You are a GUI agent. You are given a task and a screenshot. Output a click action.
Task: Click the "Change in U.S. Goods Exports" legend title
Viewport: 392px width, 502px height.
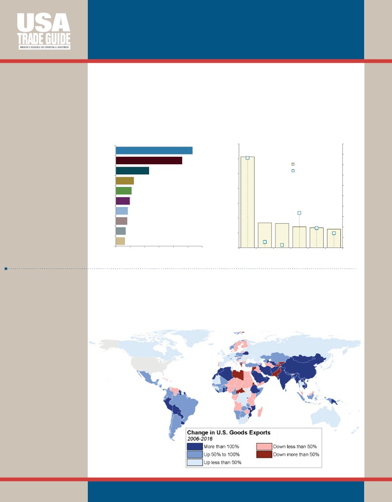pos(229,433)
